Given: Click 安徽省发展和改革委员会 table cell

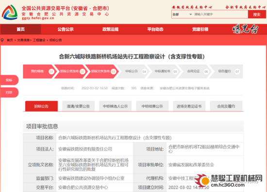Looking at the screenshot, I should pos(205,165).
